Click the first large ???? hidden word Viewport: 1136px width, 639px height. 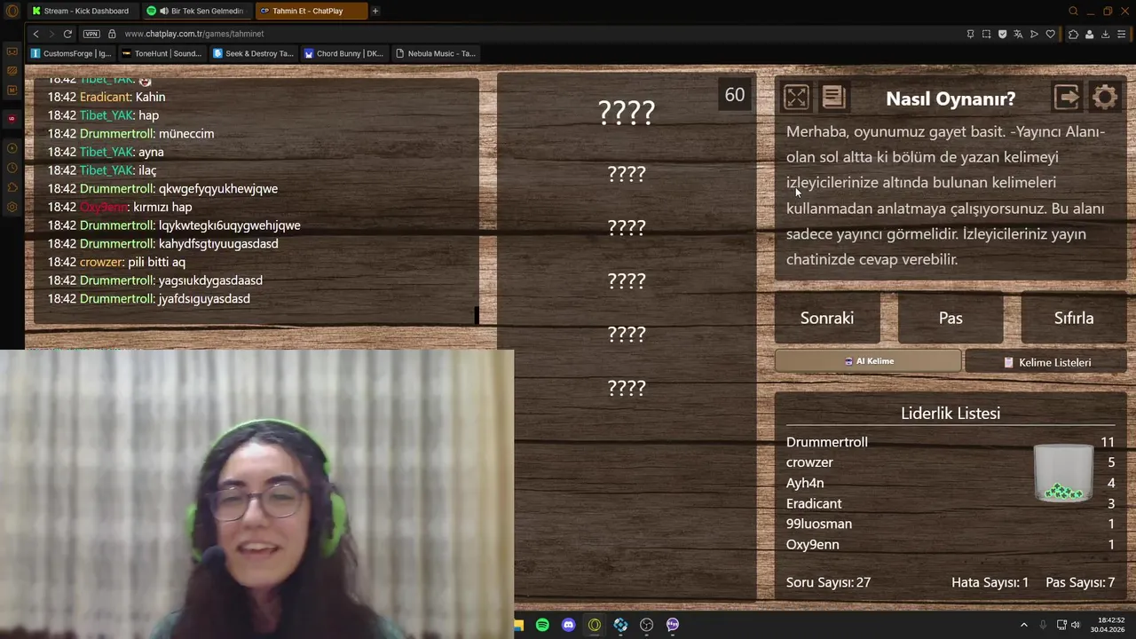click(x=627, y=113)
